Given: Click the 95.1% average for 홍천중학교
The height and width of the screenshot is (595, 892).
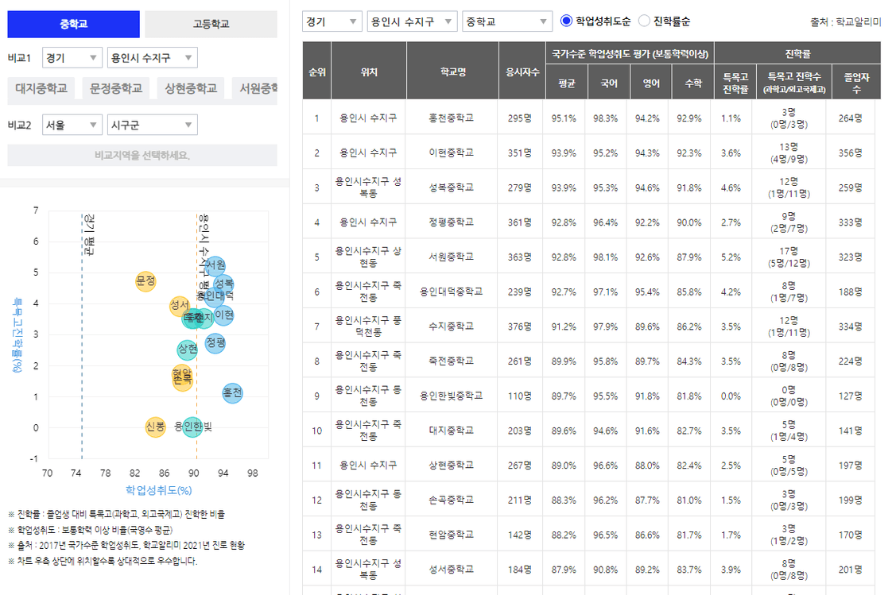Looking at the screenshot, I should (564, 118).
